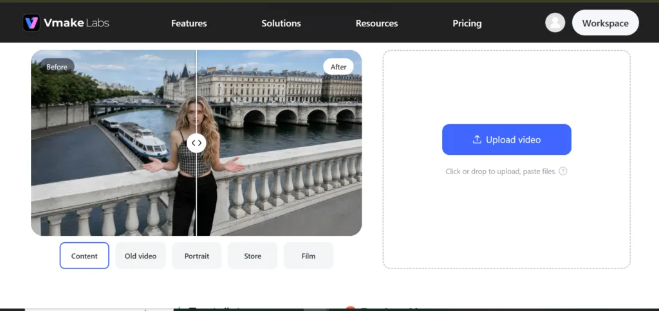Select the Film sample tab
The image size is (659, 311).
[308, 256]
